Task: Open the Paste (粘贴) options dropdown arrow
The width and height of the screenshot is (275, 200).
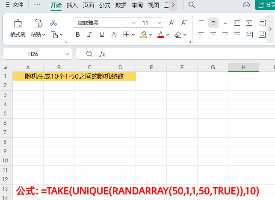Action: pos(44,35)
